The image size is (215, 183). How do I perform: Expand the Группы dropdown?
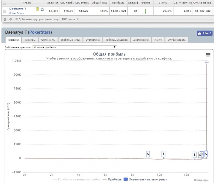70,19
